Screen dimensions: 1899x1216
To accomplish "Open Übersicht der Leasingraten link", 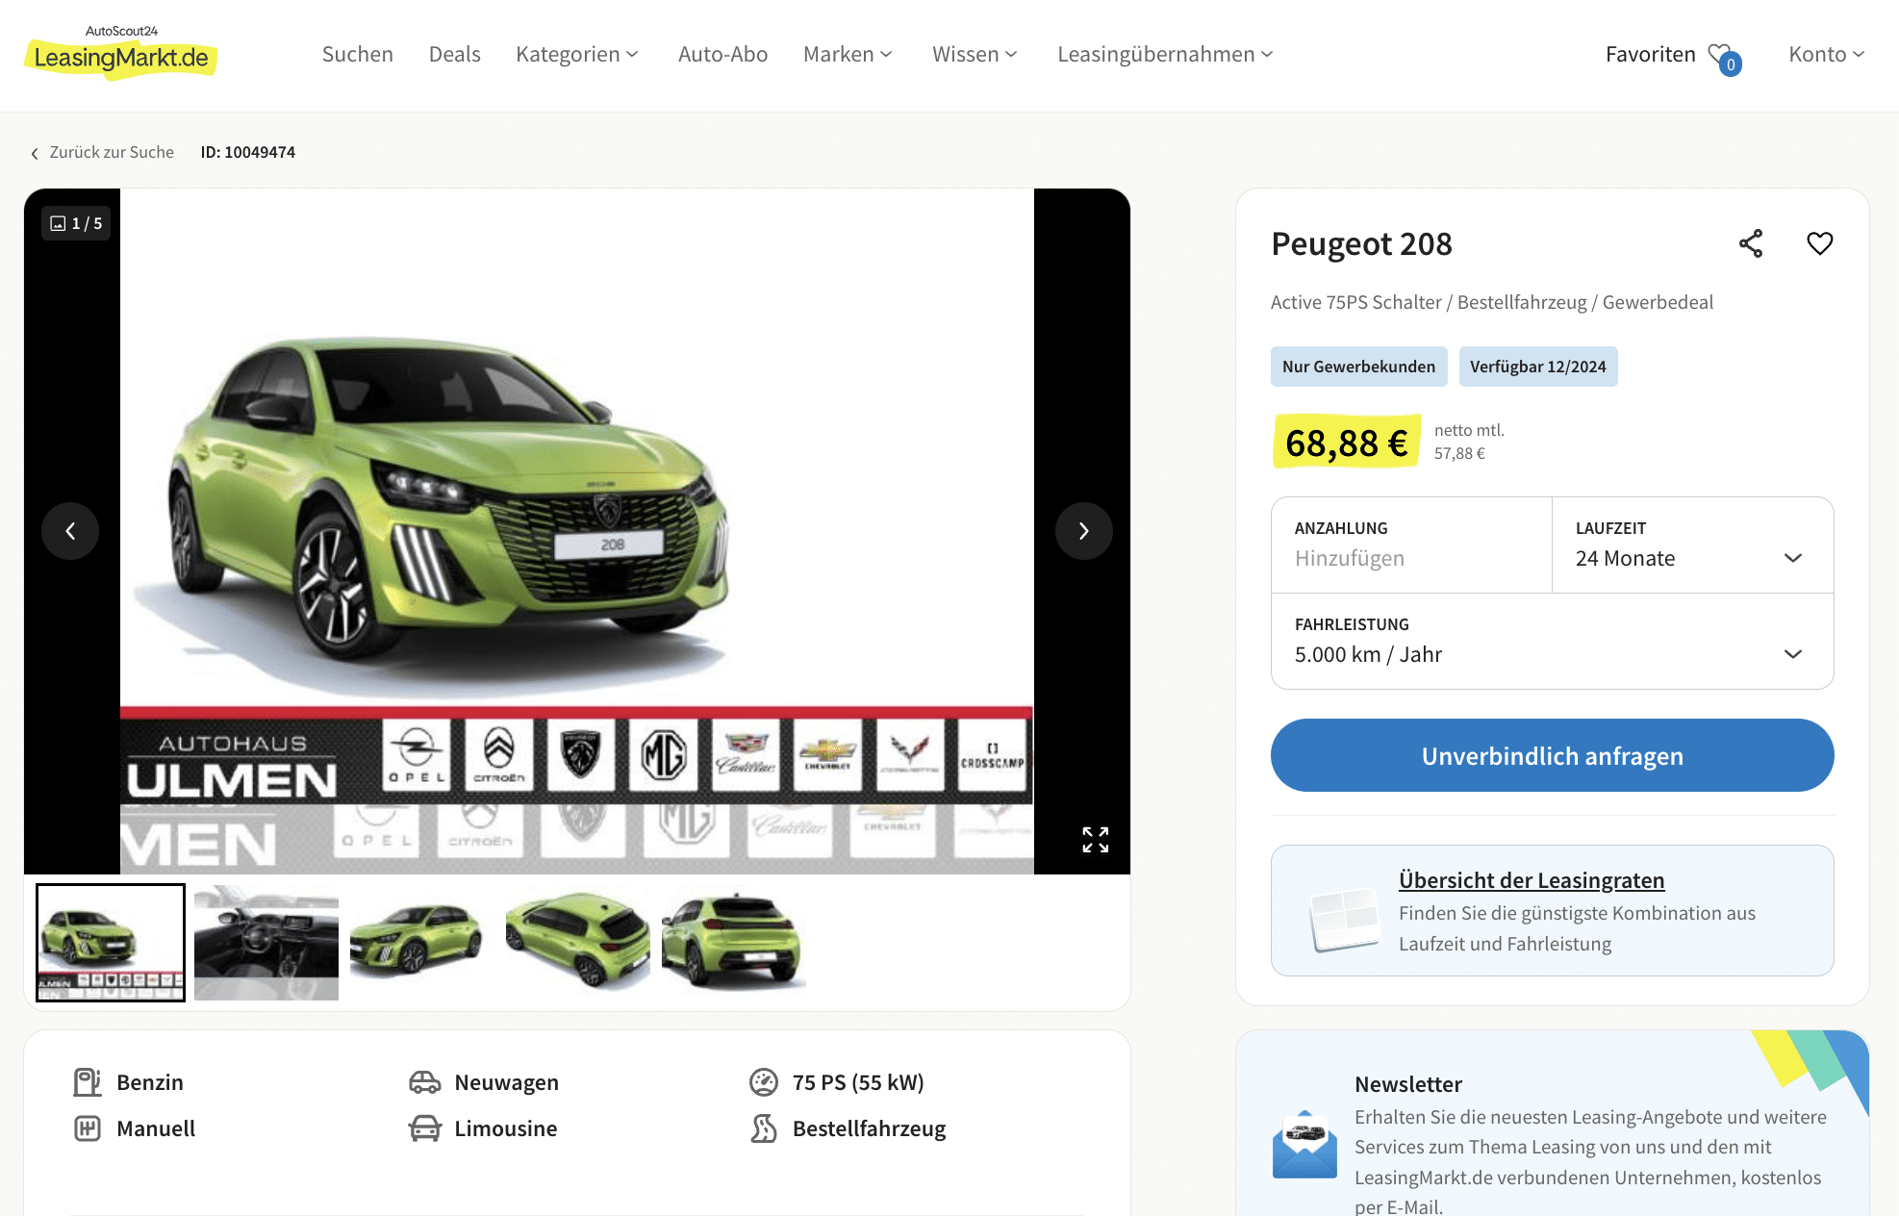I will (x=1532, y=880).
